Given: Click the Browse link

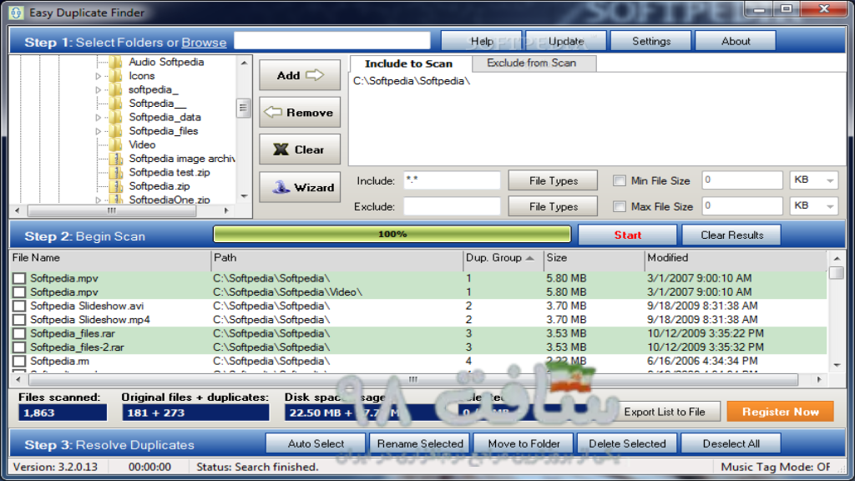Looking at the screenshot, I should pyautogui.click(x=204, y=43).
